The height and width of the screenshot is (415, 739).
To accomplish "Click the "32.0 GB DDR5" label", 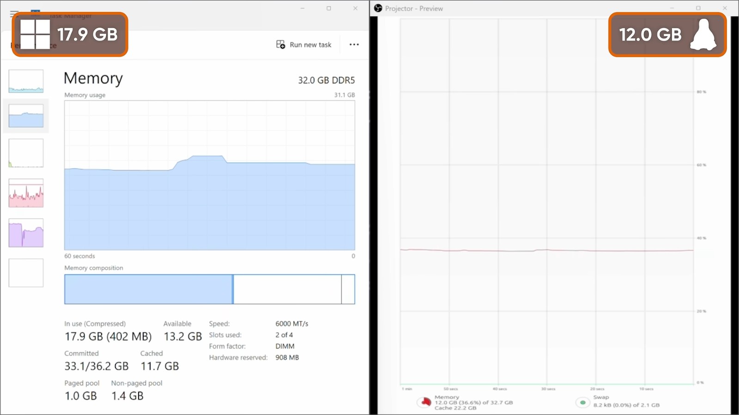I will [327, 80].
